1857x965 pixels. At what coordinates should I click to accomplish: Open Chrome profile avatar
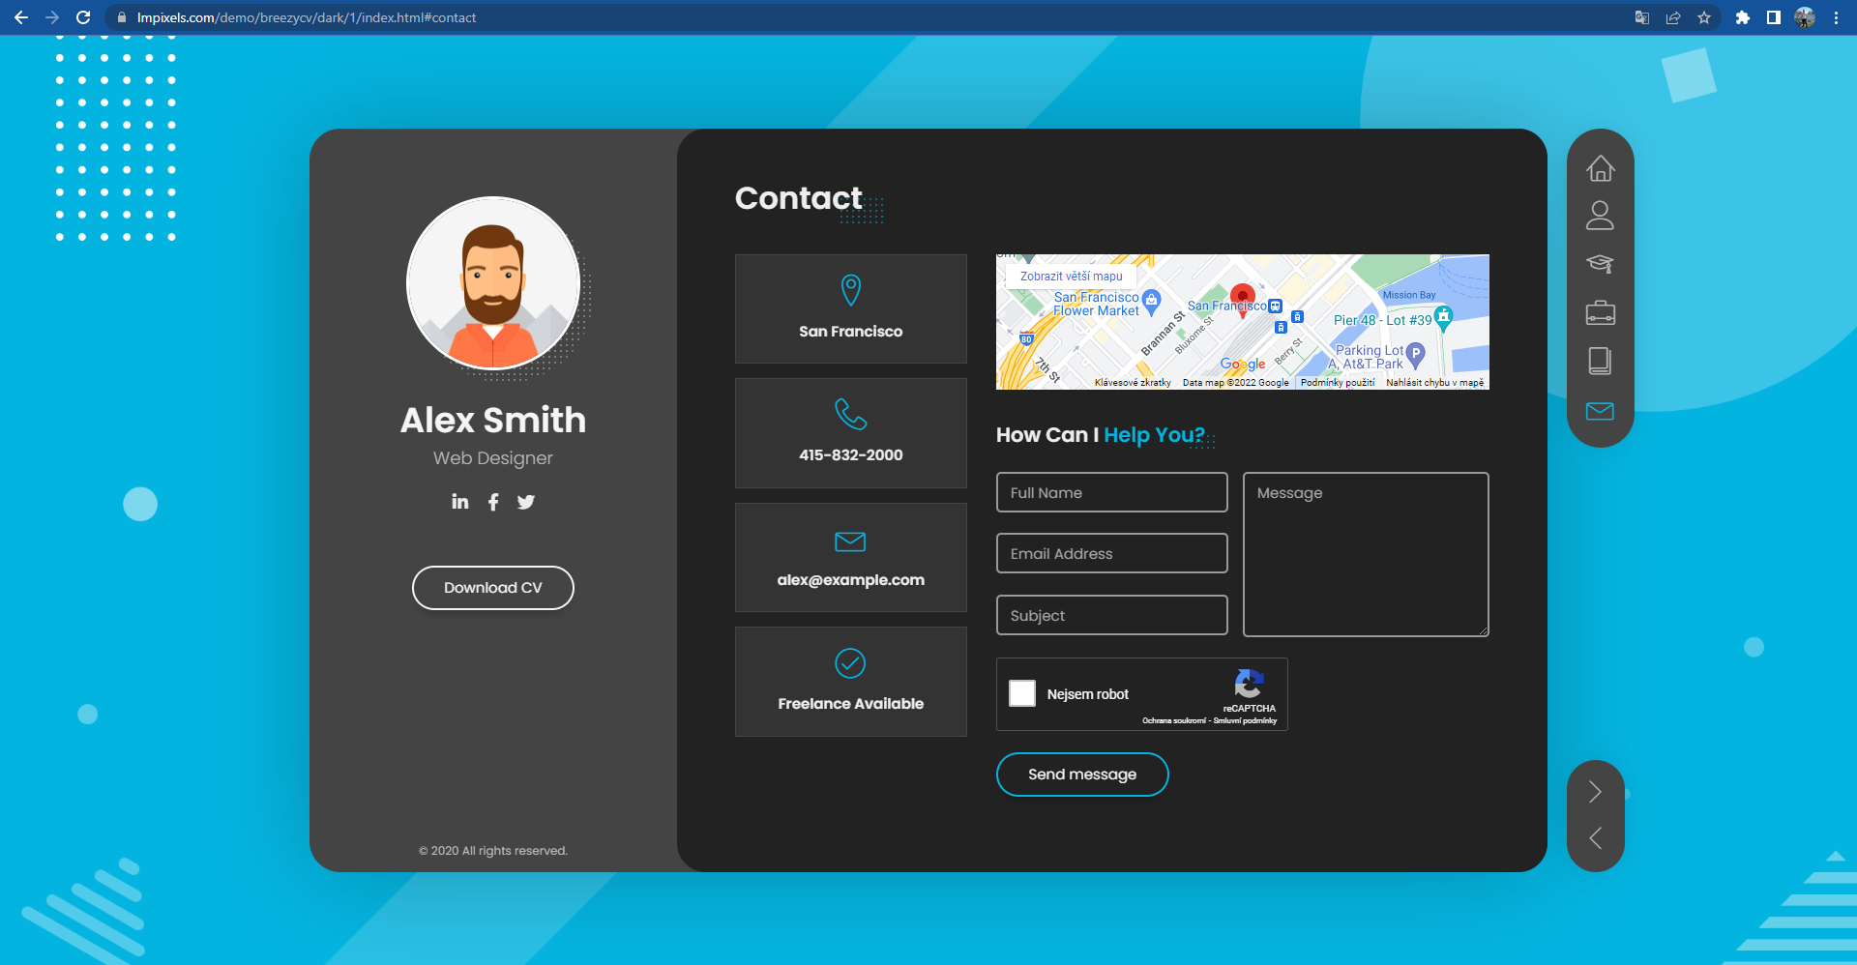tap(1805, 17)
